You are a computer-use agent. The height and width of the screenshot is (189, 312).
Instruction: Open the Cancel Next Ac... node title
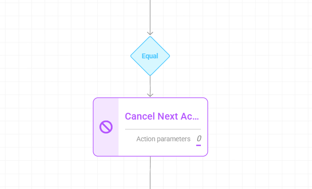pos(162,116)
